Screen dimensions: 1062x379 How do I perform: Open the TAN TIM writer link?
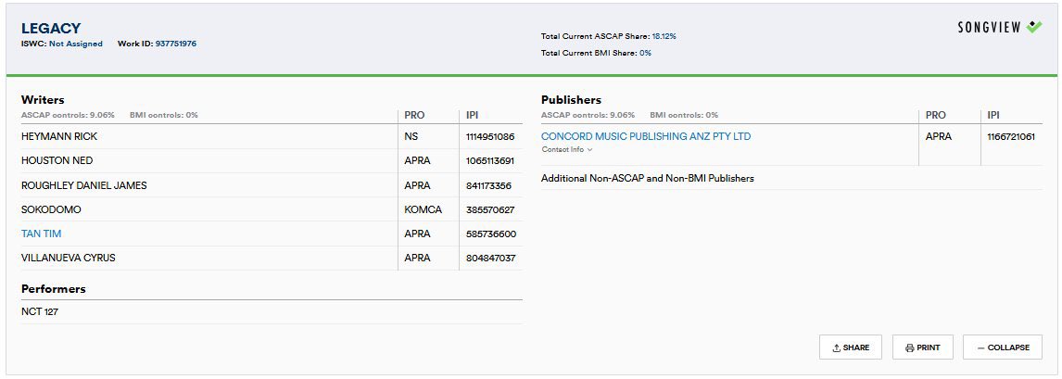coord(42,234)
